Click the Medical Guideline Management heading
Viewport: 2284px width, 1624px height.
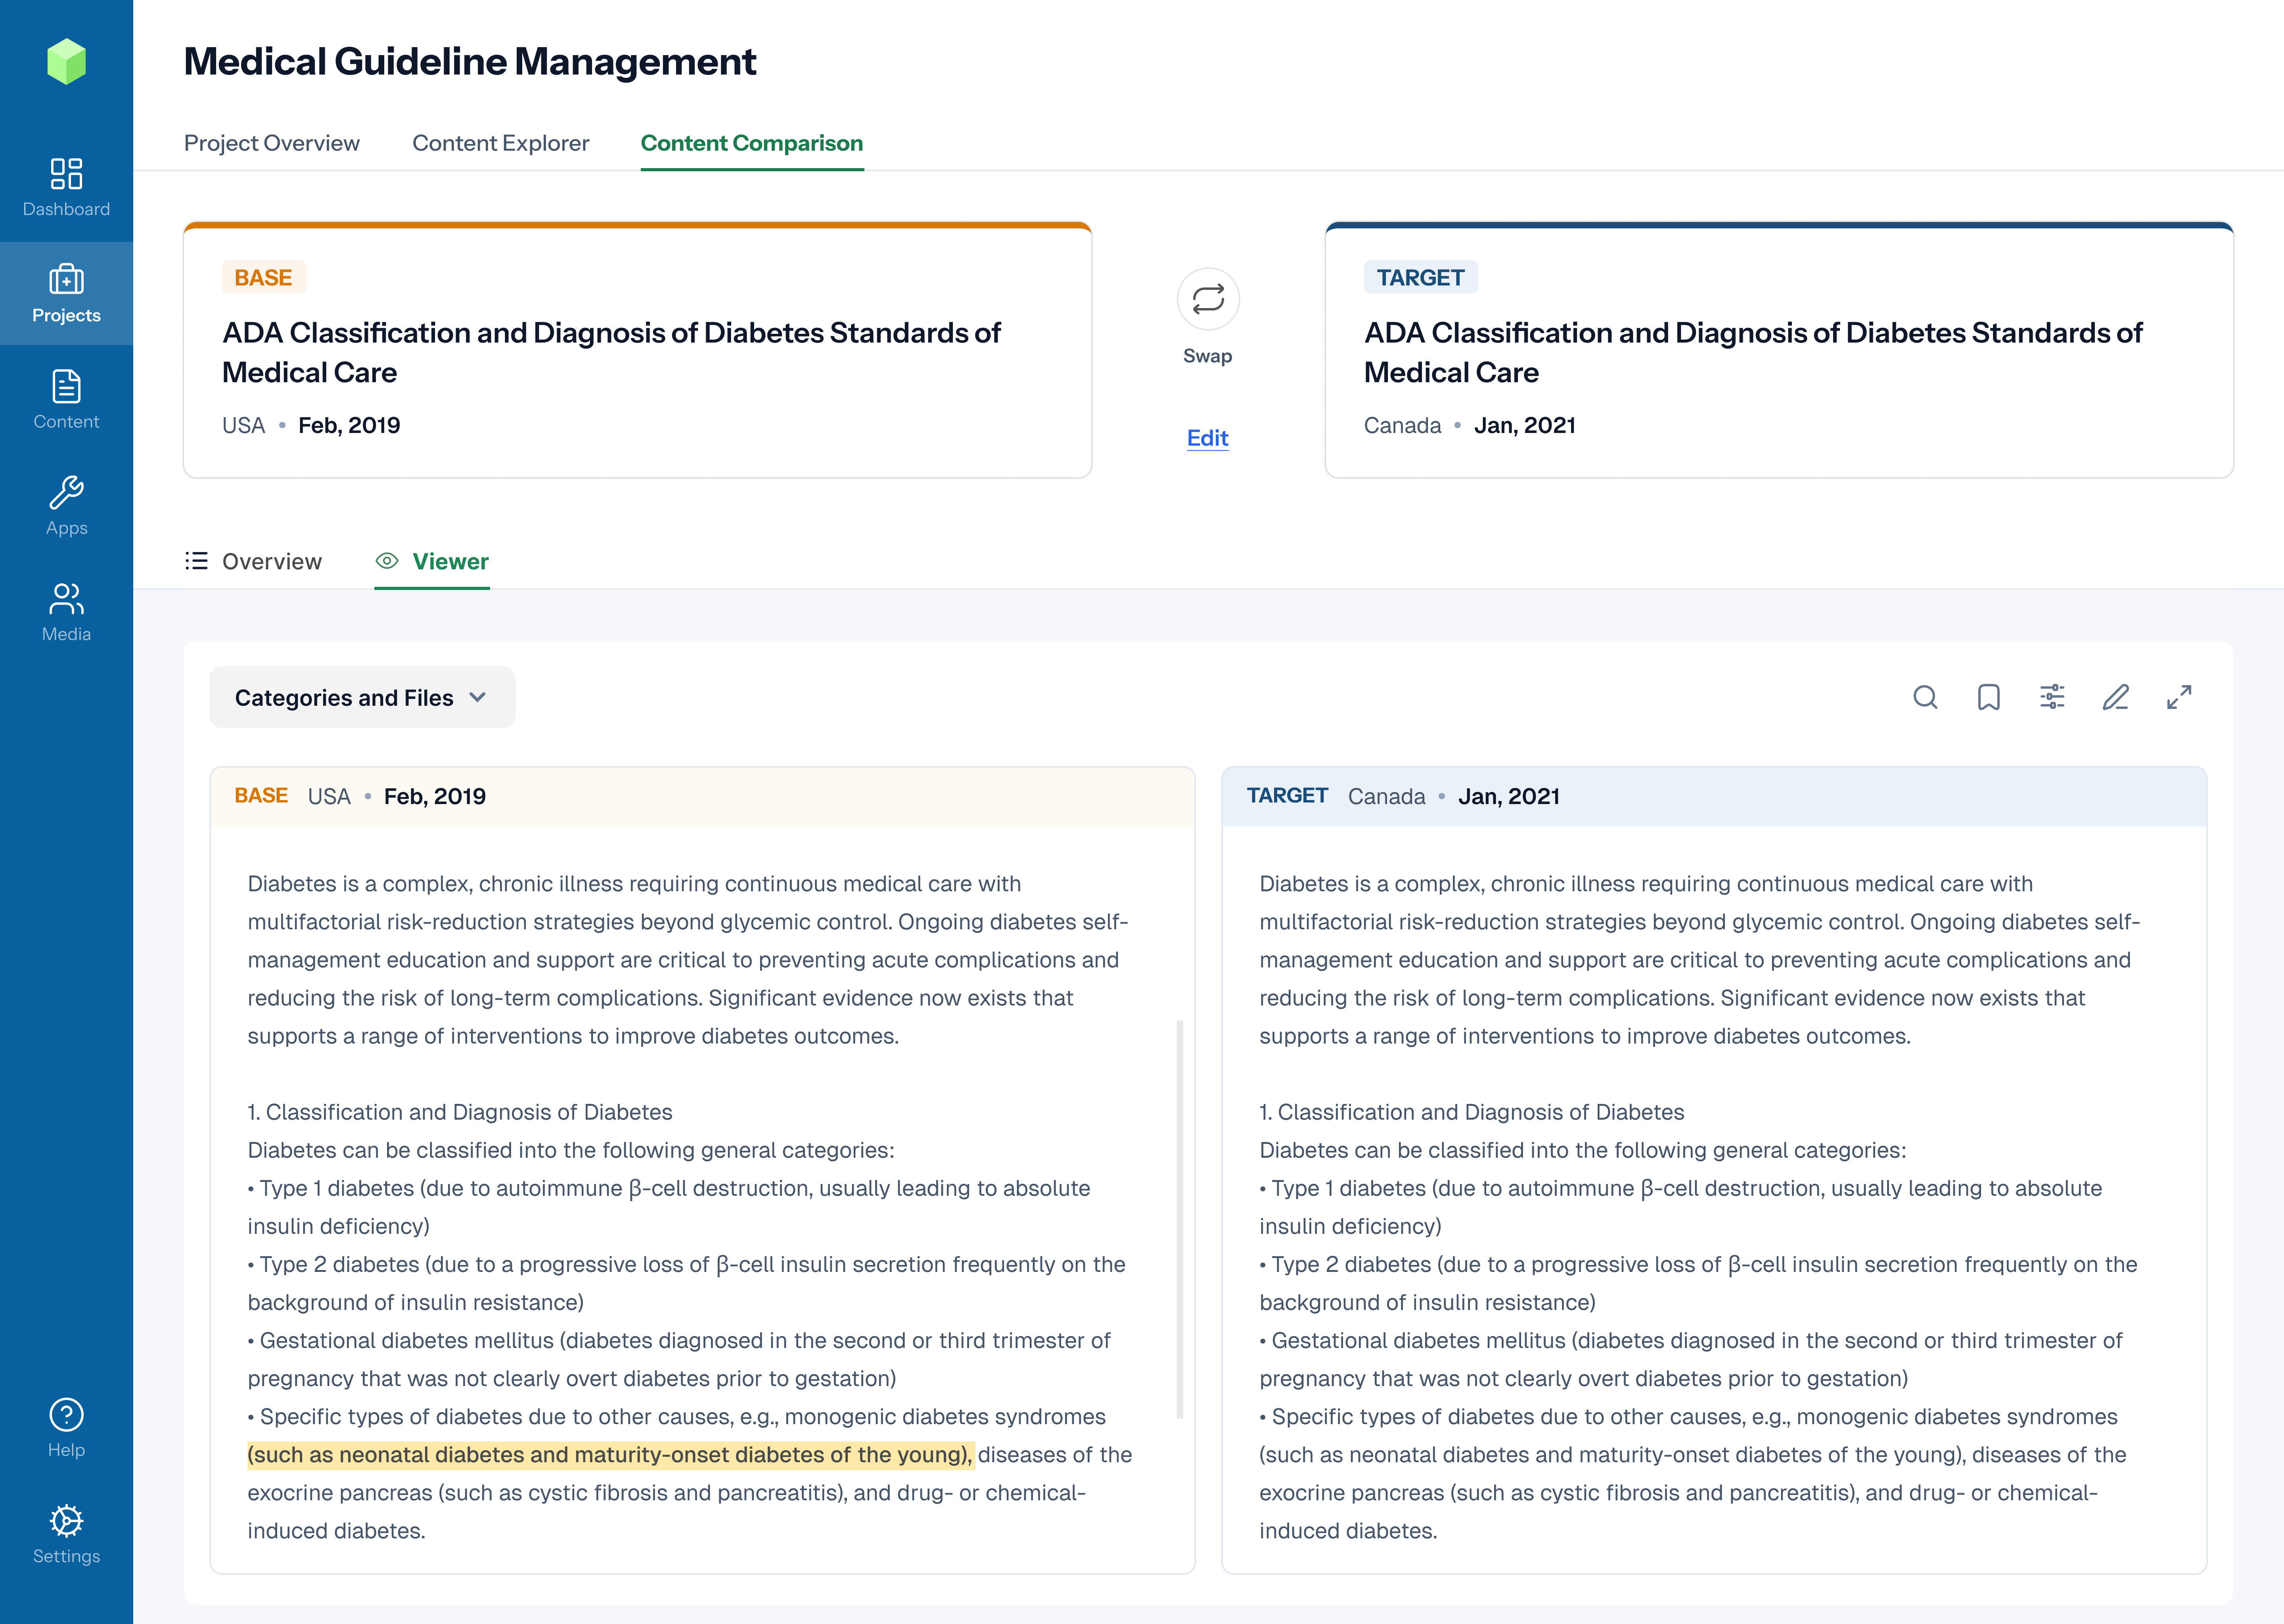470,62
